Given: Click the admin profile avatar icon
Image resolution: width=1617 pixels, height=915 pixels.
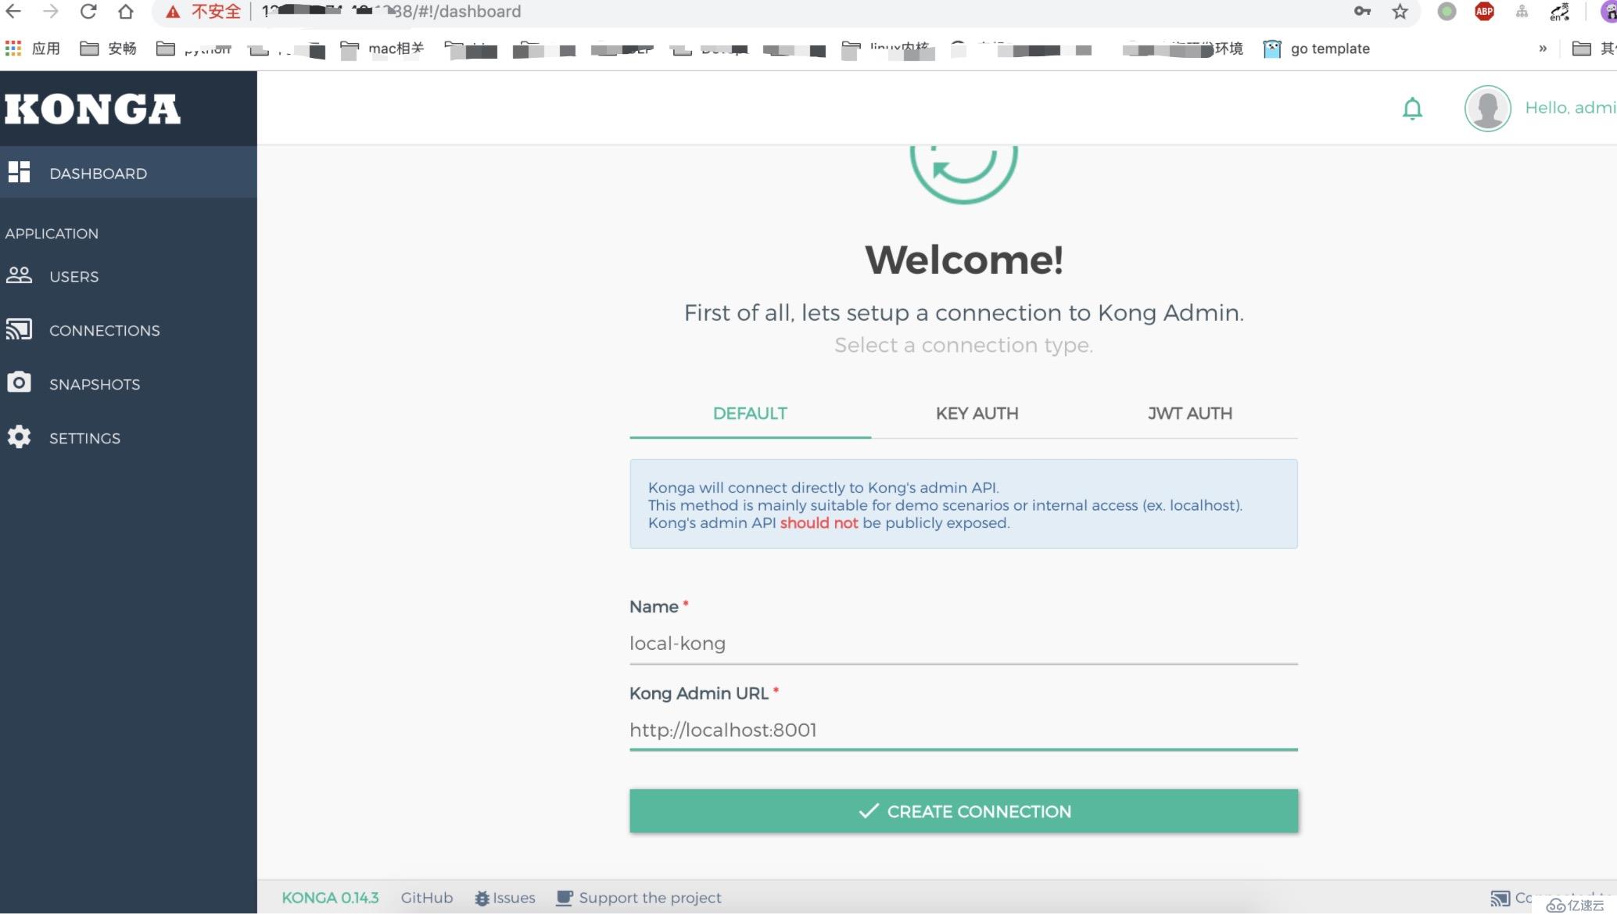Looking at the screenshot, I should (1488, 108).
